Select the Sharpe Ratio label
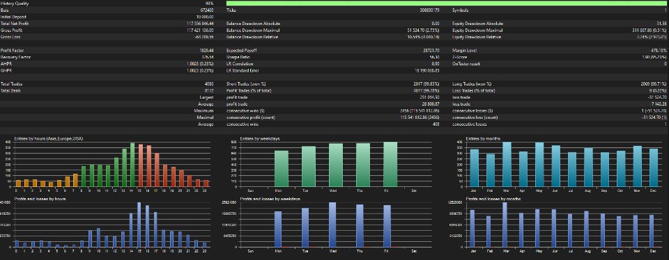 tap(238, 57)
